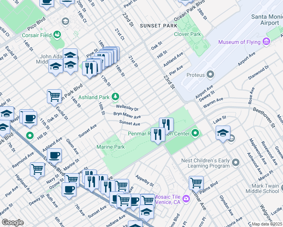283x227 pixels.
Task: Select the Pico Blvd label
Action: 36,24
